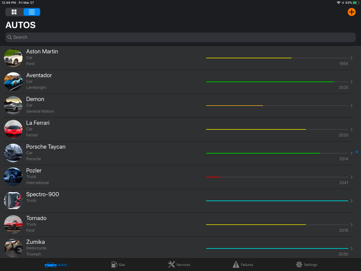Image resolution: width=361 pixels, height=271 pixels.
Task: Expand Tornado row chevron
Action: coord(351,224)
